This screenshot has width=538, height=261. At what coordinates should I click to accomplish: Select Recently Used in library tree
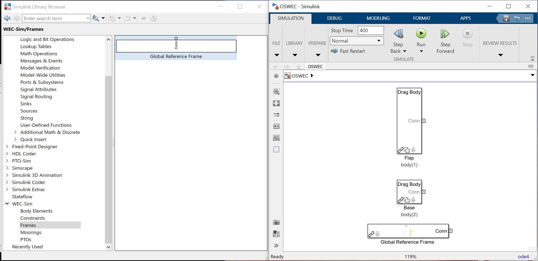[27, 247]
